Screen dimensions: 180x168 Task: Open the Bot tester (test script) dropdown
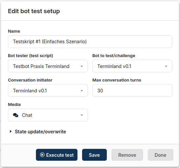pos(48,66)
